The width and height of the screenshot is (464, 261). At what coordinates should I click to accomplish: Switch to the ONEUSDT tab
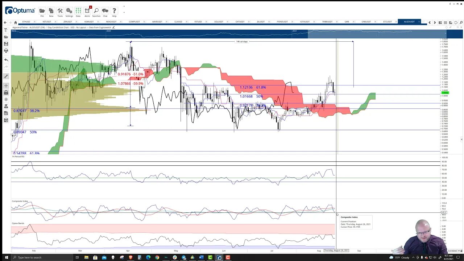coord(366,22)
